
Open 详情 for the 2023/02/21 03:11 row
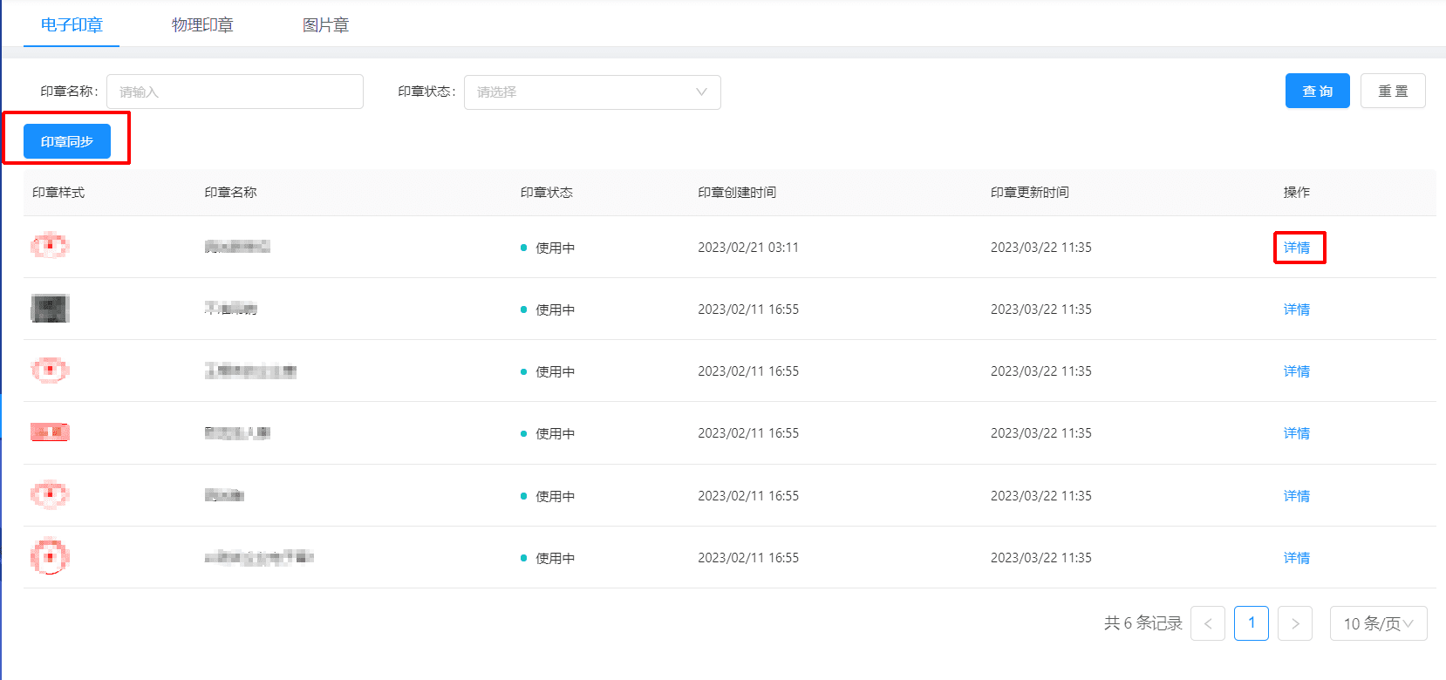pos(1297,248)
